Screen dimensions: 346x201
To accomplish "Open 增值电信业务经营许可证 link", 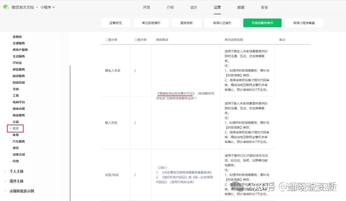I will (x=176, y=93).
